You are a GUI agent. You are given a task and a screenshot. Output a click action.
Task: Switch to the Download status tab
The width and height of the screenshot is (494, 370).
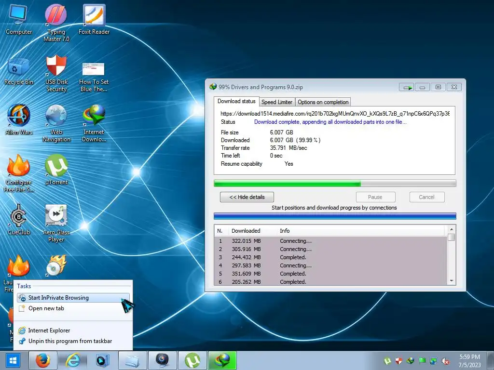(236, 101)
